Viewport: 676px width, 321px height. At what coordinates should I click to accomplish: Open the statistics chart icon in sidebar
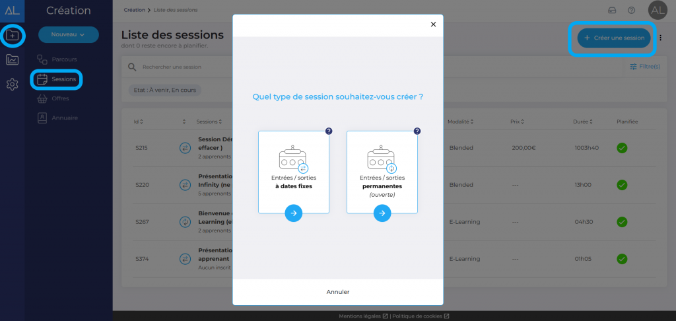pos(13,60)
